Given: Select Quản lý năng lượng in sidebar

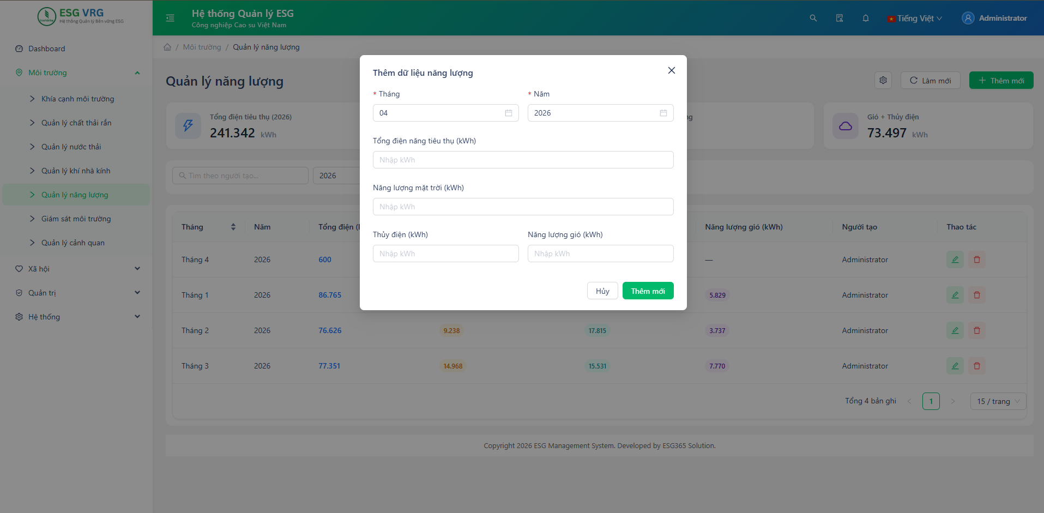Looking at the screenshot, I should point(76,195).
